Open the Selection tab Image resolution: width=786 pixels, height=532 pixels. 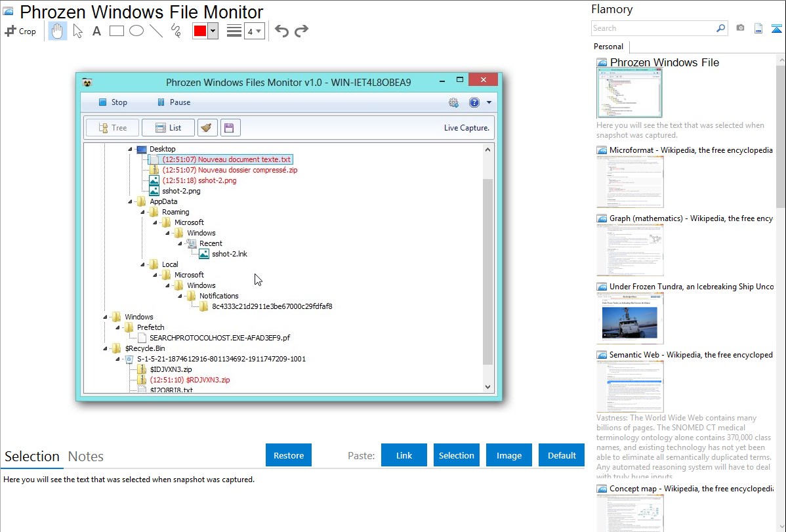(x=32, y=457)
